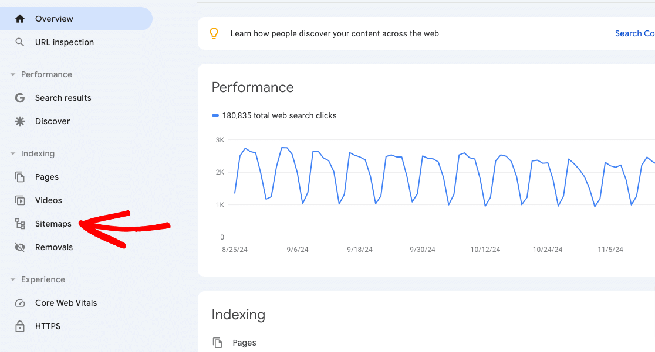Viewport: 655px width, 352px height.
Task: Click the lightbulb tip icon
Action: pos(214,33)
